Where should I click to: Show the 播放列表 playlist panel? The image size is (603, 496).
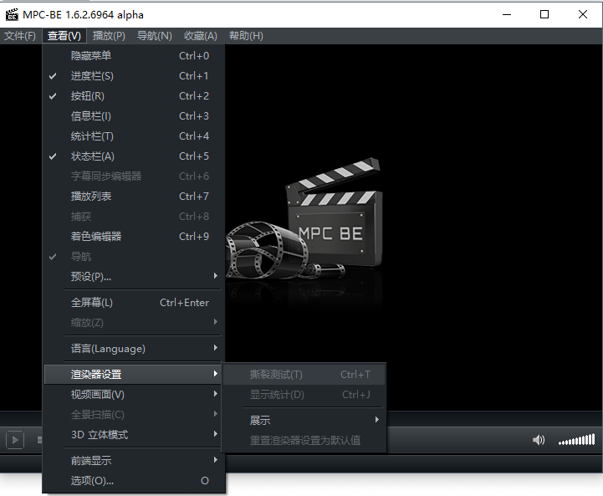point(91,197)
